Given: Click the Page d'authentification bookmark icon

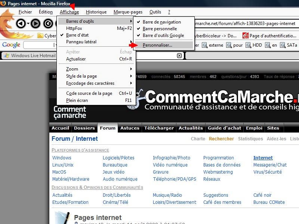Looking at the screenshot, I should pos(246,36).
